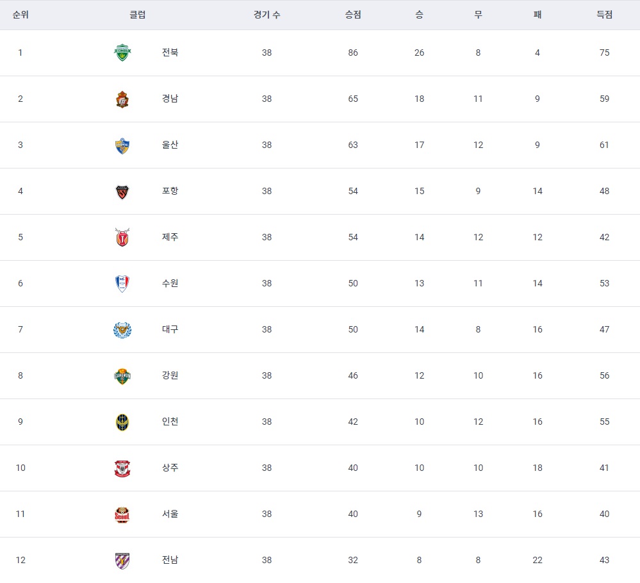Click the Incheon club crest icon
Screen dimensions: 640x583
(122, 422)
